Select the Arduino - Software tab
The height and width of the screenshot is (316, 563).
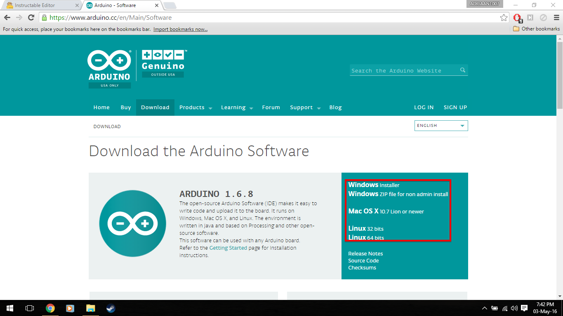coord(121,5)
